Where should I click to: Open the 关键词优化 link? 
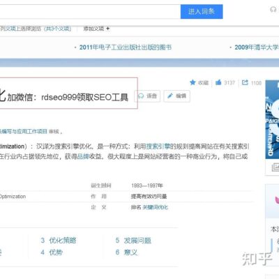pos(155,207)
